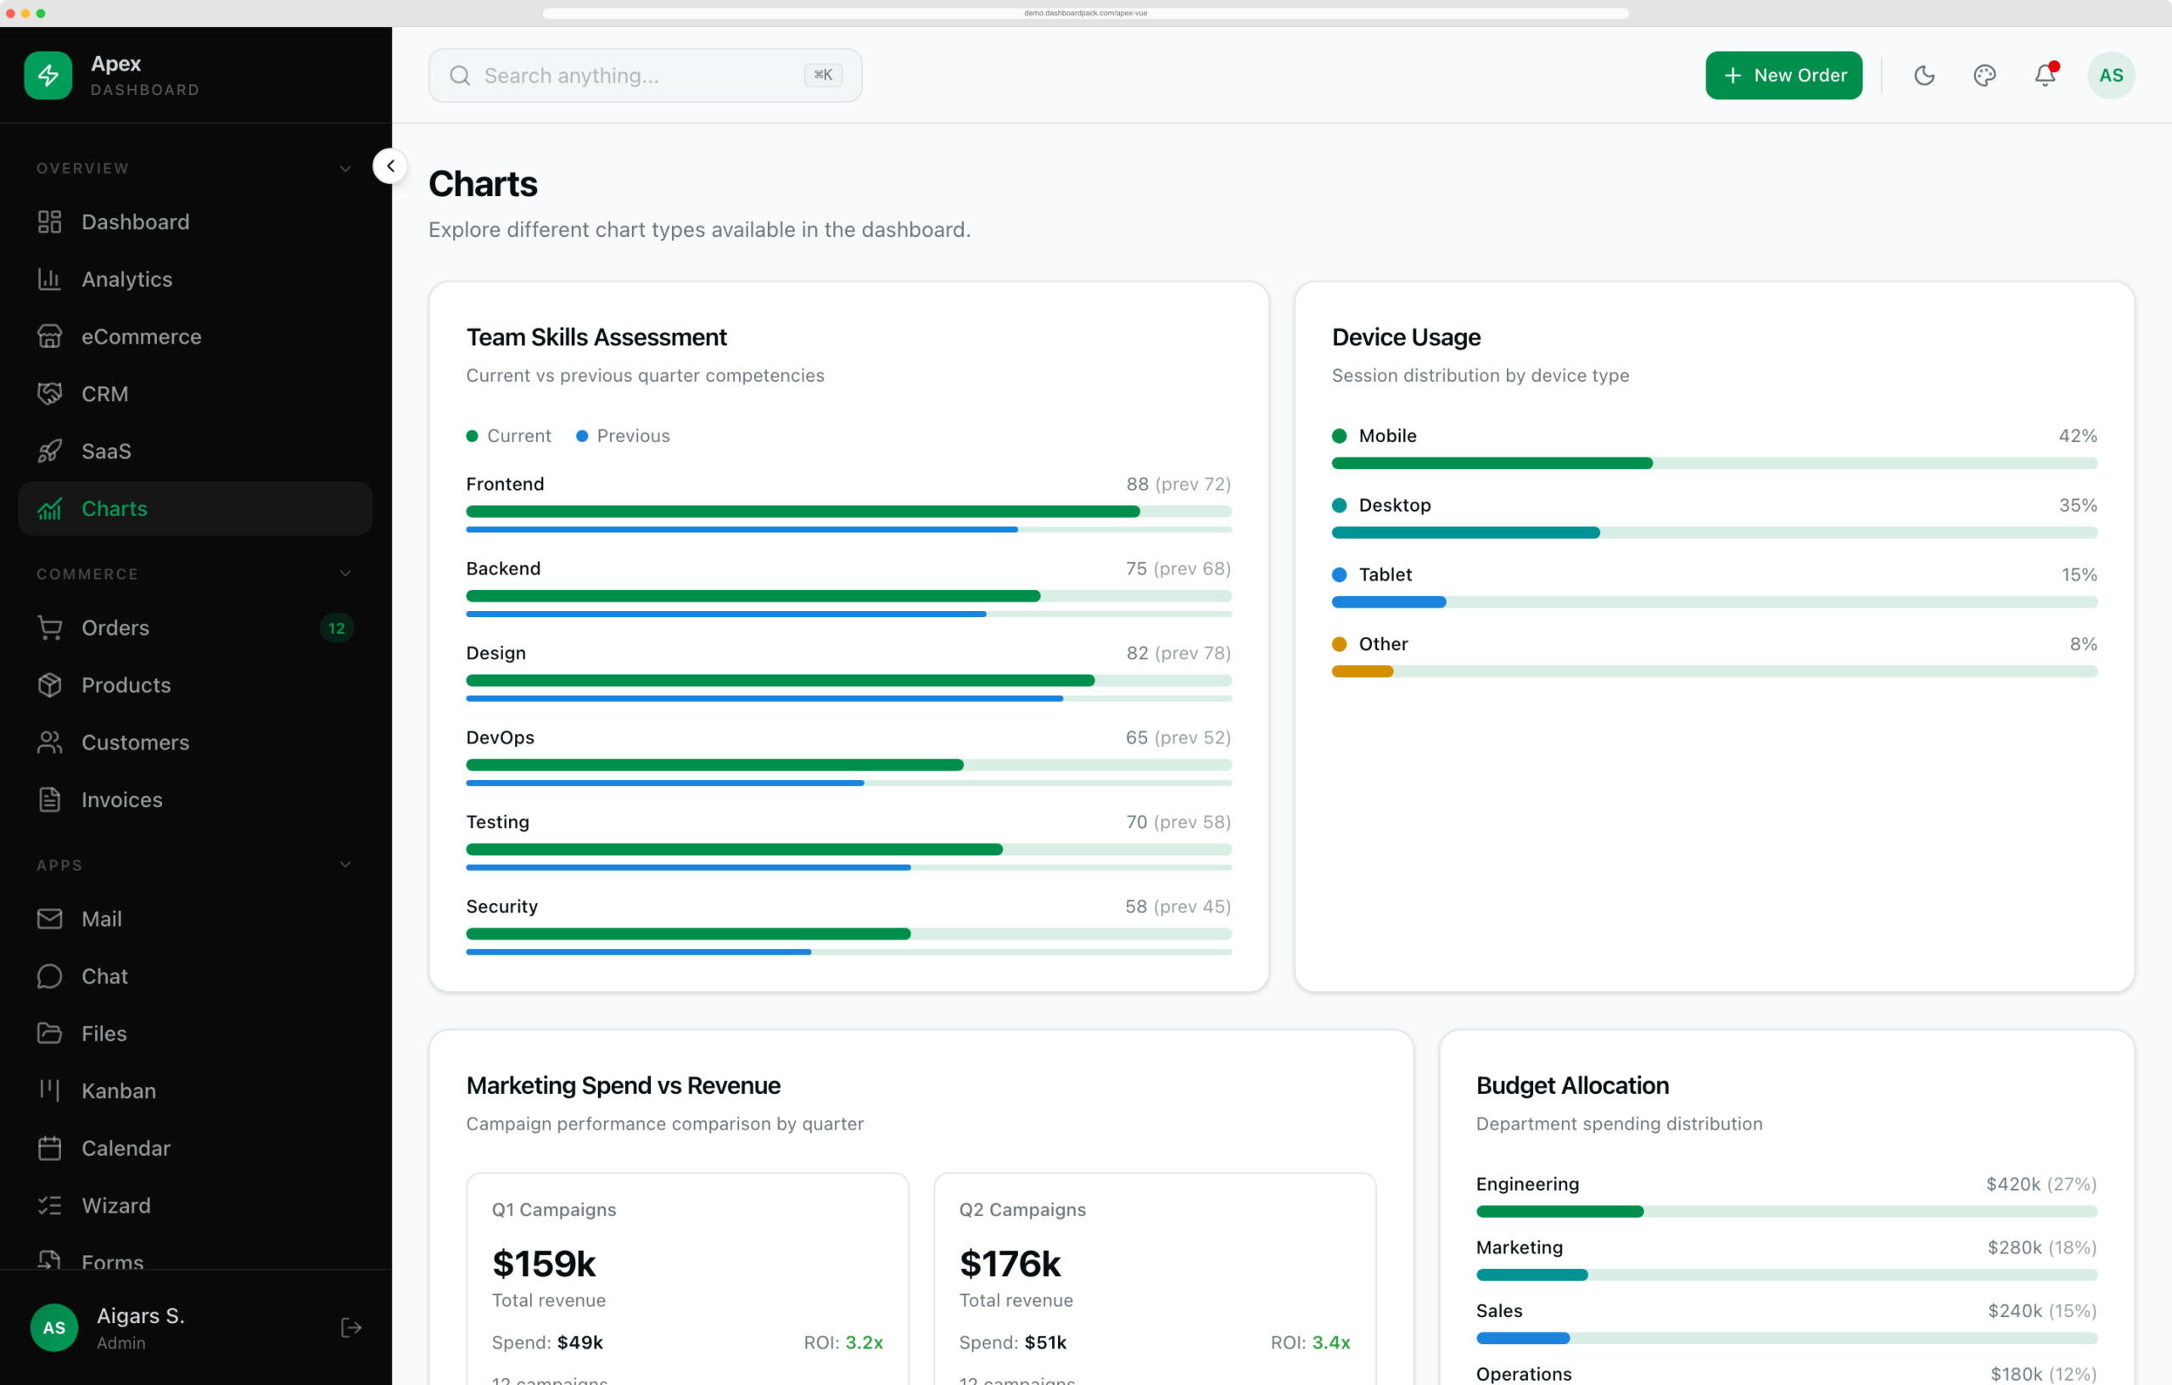The image size is (2172, 1385).
Task: Click the Mail envelope icon
Action: click(x=49, y=918)
